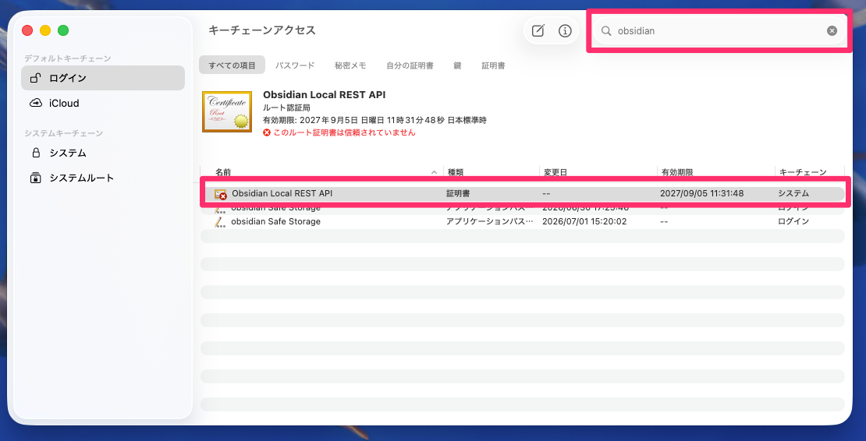Click the キーチェーンアクセス window title
866x441 pixels.
(x=262, y=30)
